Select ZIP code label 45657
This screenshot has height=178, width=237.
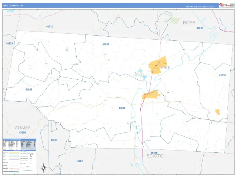(80, 161)
